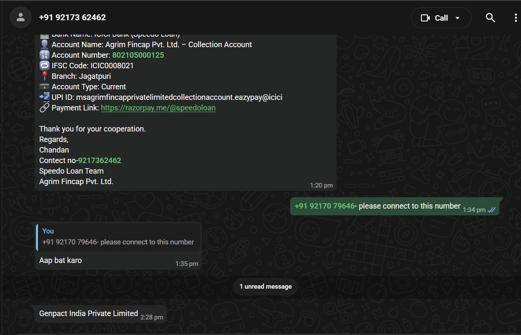Open contact info for +91 92173 62462

coord(72,18)
